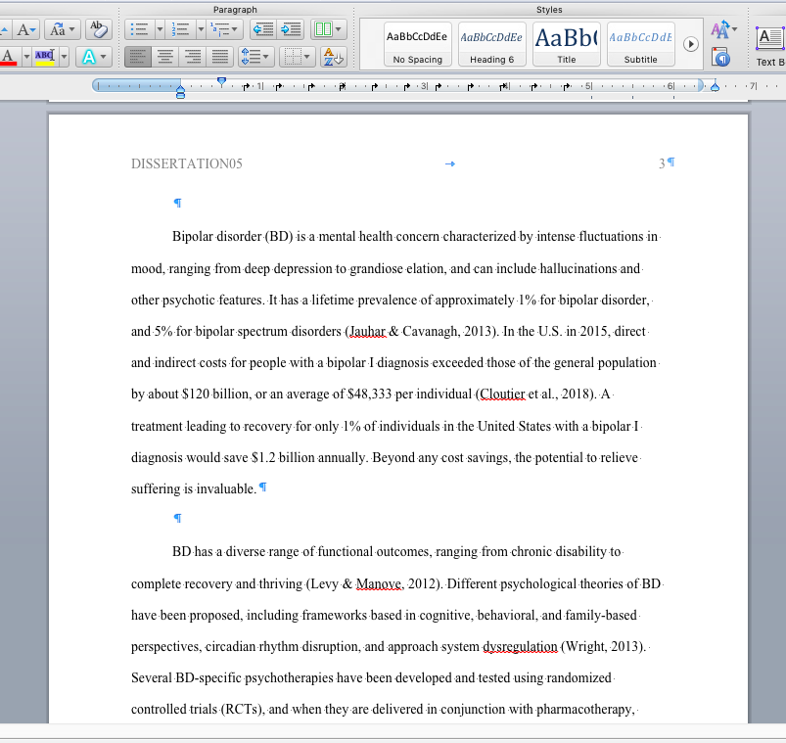Screen dimensions: 786x743
Task: Click the amount $120 in the text
Action: (196, 395)
